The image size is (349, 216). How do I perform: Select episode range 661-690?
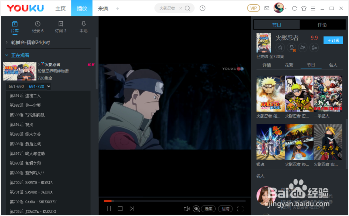[16, 86]
